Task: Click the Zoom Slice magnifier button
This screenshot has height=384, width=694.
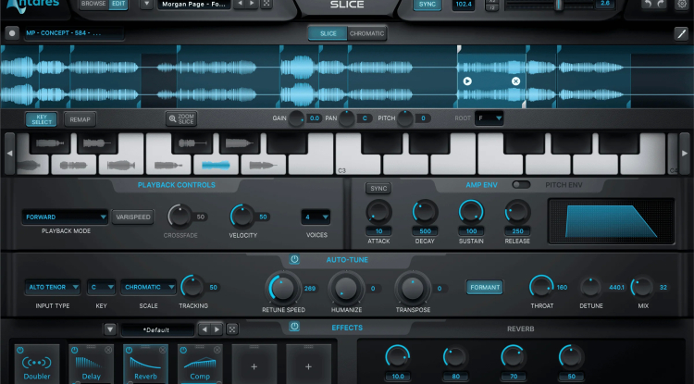Action: [181, 118]
